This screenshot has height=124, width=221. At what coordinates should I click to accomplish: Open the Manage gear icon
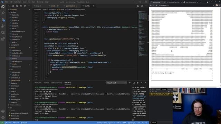click(x=3, y=118)
